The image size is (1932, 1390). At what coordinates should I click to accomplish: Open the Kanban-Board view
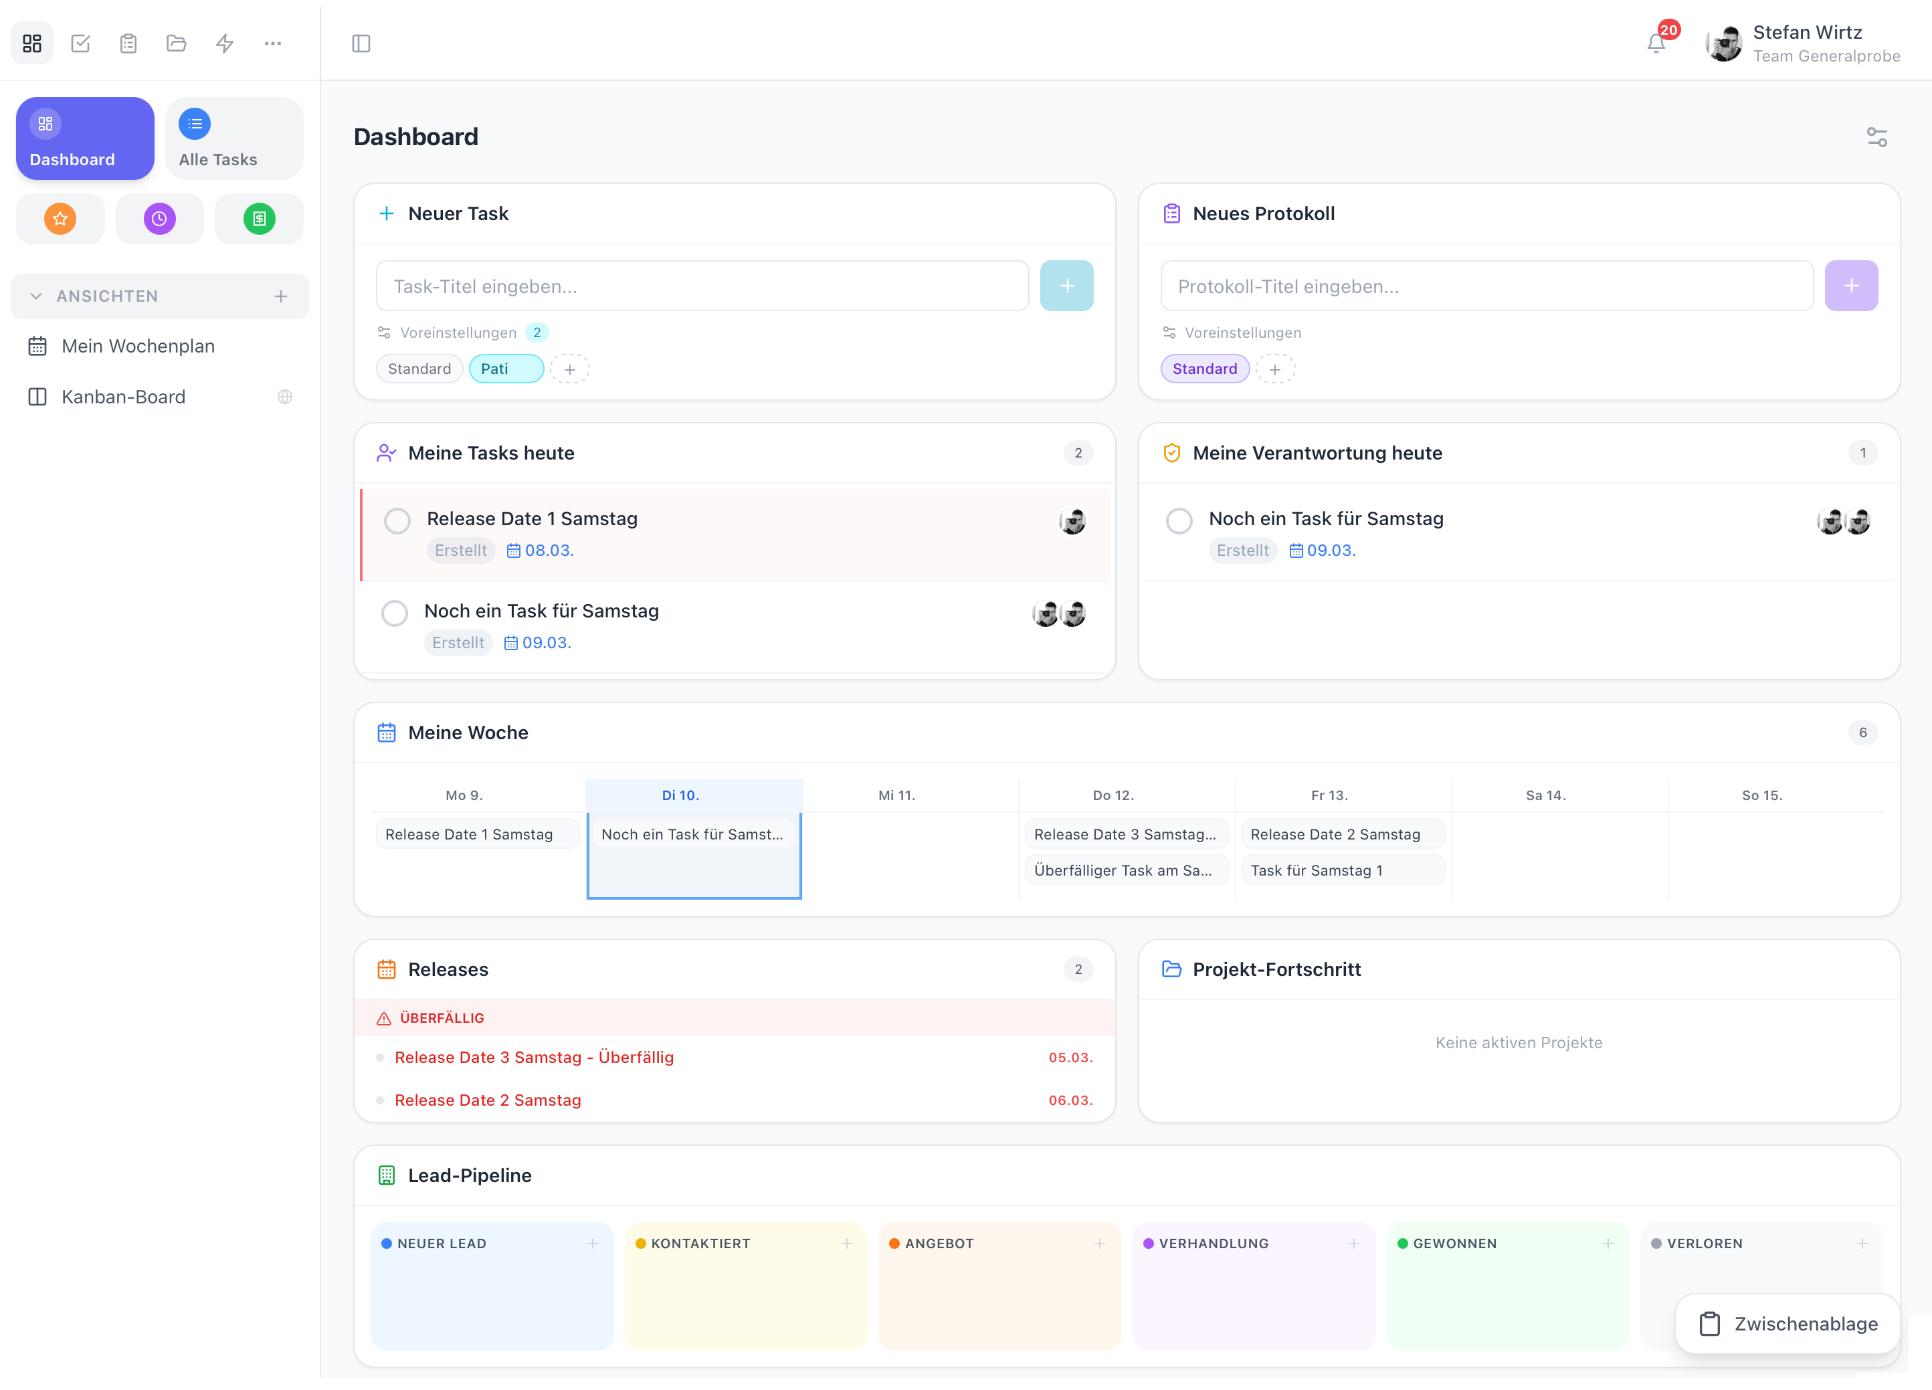point(124,397)
